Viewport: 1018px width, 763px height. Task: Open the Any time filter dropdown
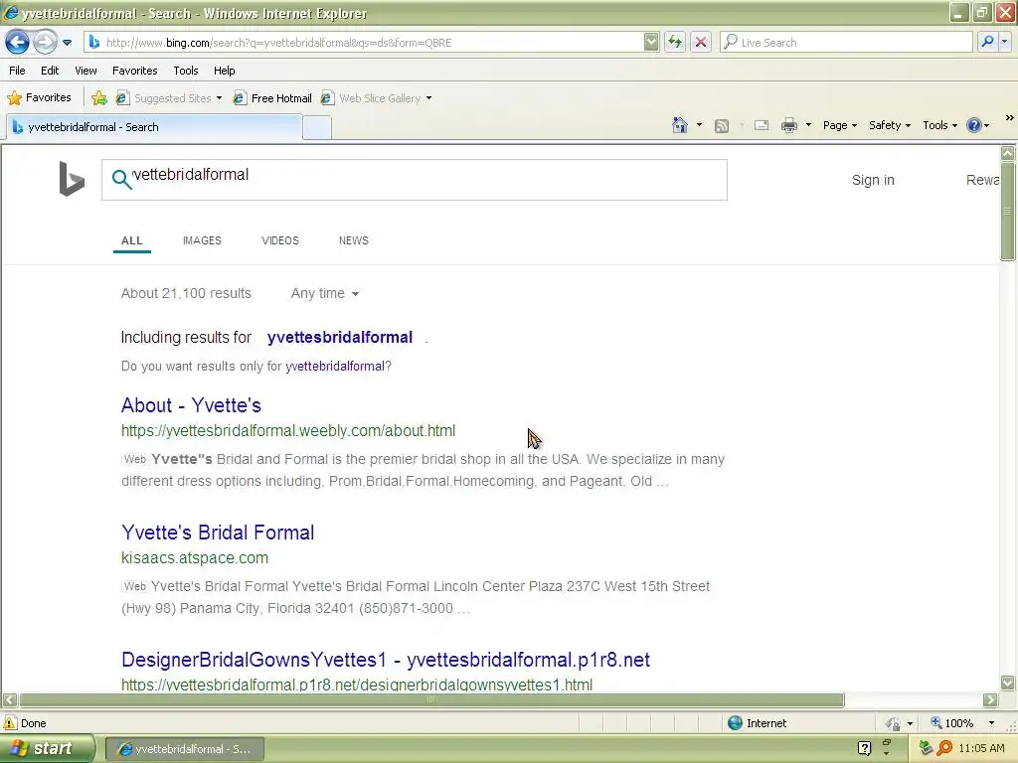click(x=325, y=293)
